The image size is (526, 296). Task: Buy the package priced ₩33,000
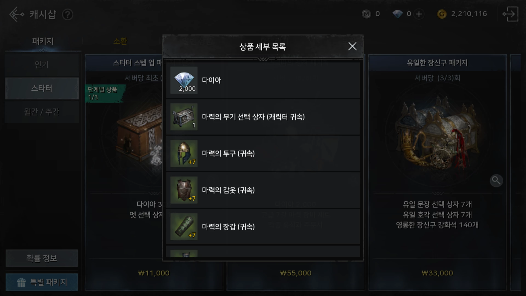(437, 273)
